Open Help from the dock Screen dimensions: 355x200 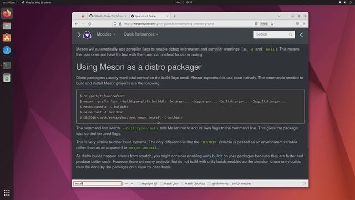(x=7, y=50)
